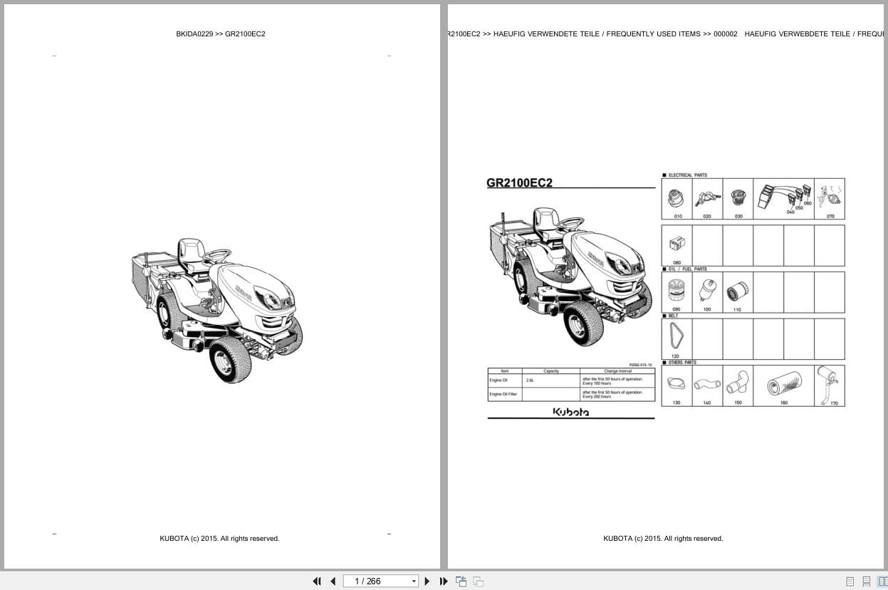Click the GR2100EC2 heading on right page
Screen dimensions: 888x590
(x=519, y=182)
